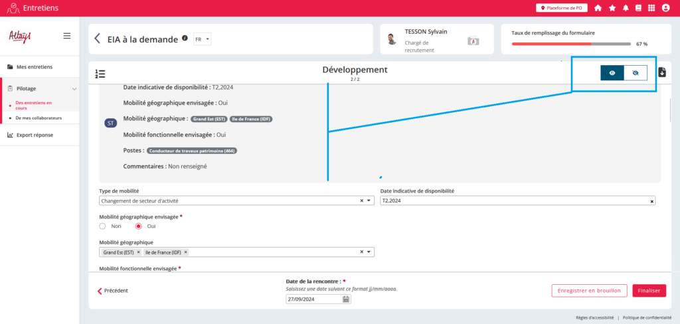Expand the Type de mobilité dropdown
The width and height of the screenshot is (680, 324).
pyautogui.click(x=369, y=201)
